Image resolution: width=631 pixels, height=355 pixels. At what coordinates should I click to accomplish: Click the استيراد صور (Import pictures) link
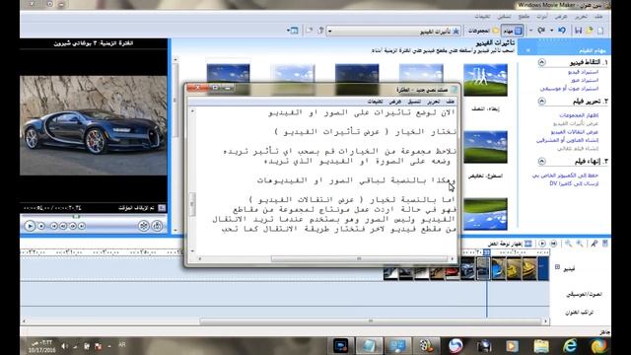[585, 80]
